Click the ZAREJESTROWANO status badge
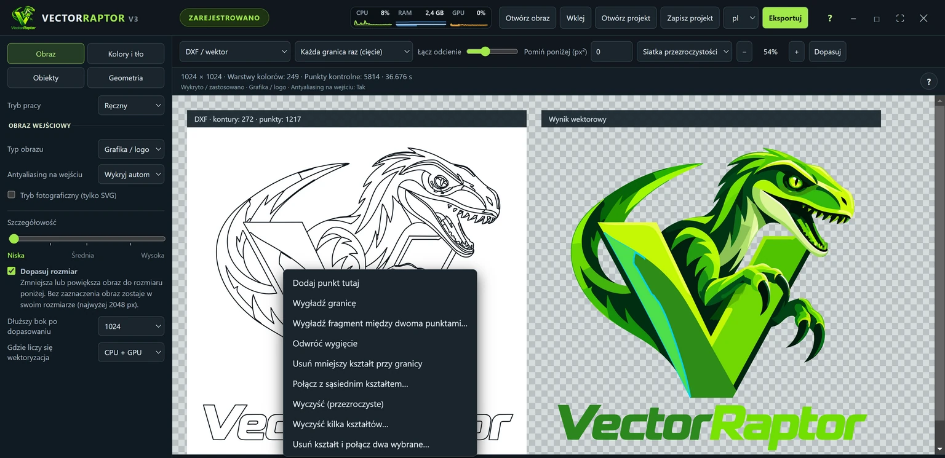 (225, 18)
